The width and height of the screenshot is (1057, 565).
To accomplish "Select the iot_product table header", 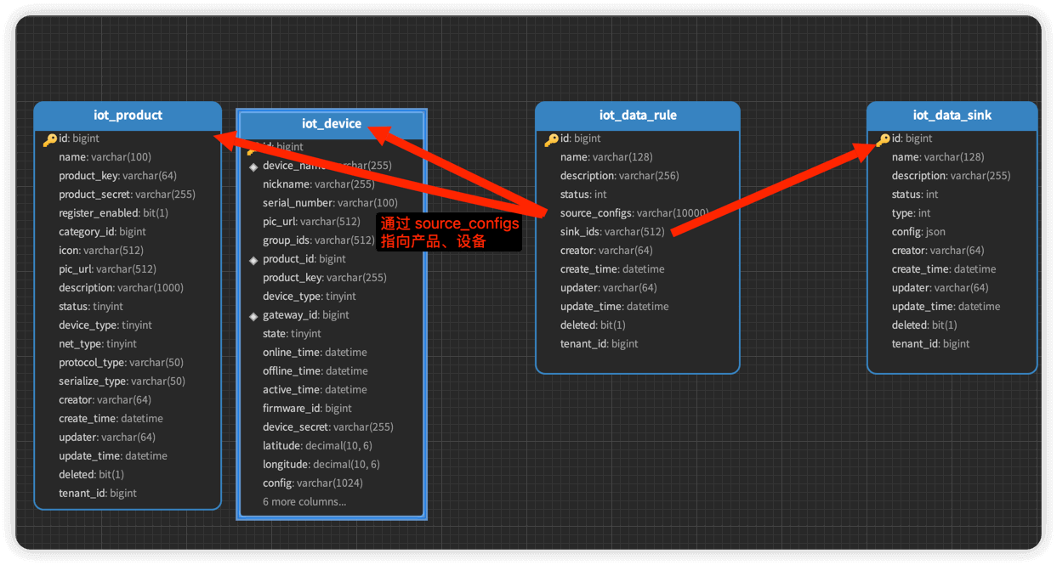I will 128,116.
